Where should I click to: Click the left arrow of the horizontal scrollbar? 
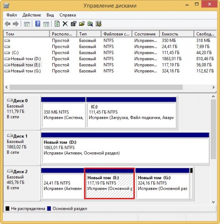[7, 87]
